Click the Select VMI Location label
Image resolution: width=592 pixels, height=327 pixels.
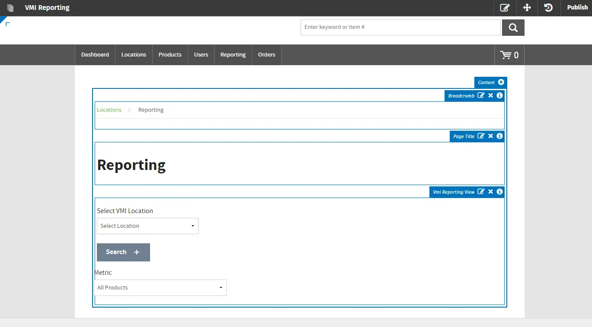tap(125, 211)
